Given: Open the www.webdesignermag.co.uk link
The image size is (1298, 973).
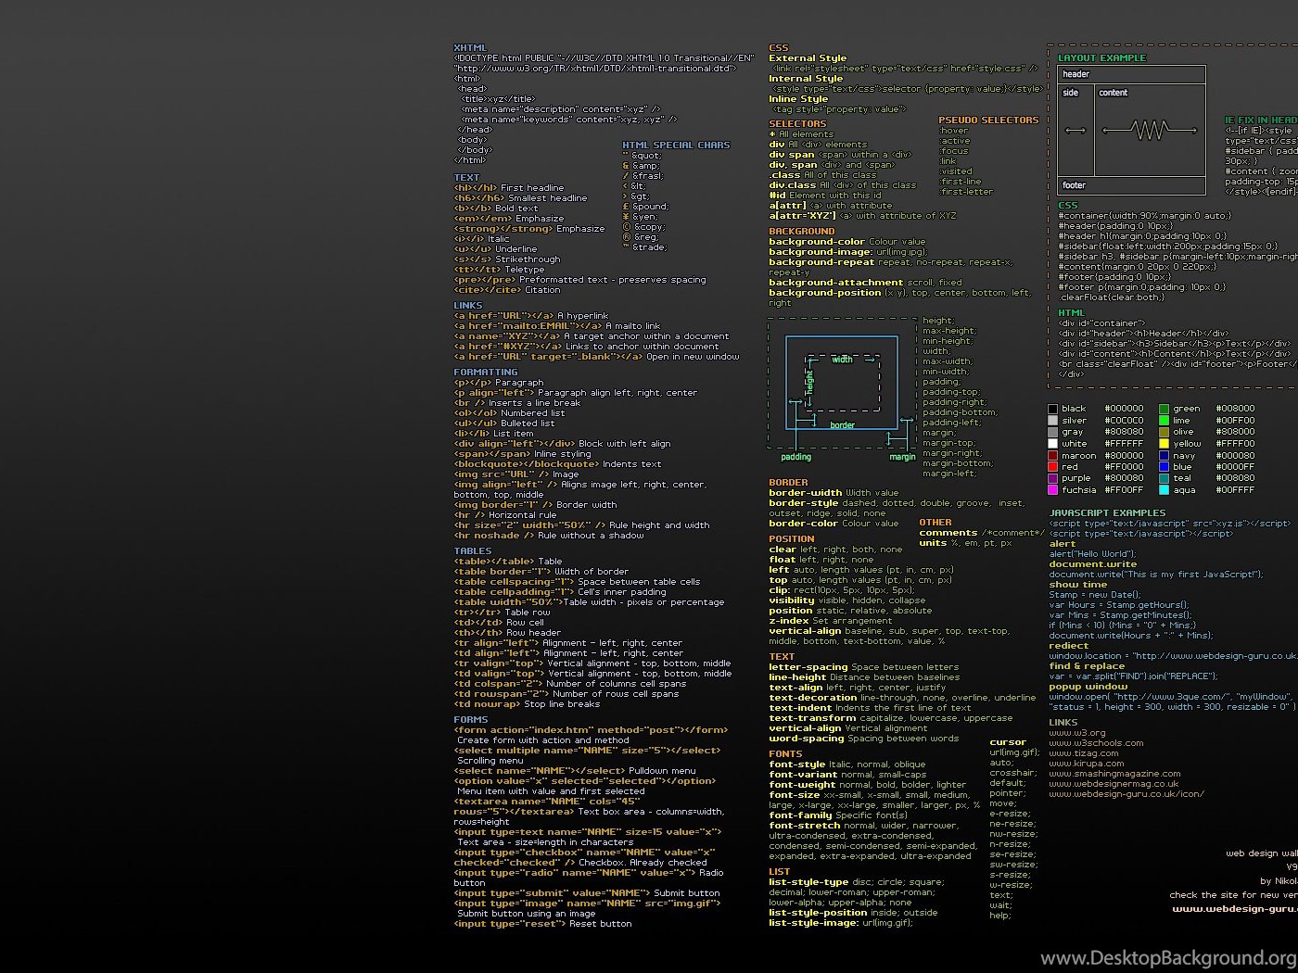Looking at the screenshot, I should coord(1113,784).
